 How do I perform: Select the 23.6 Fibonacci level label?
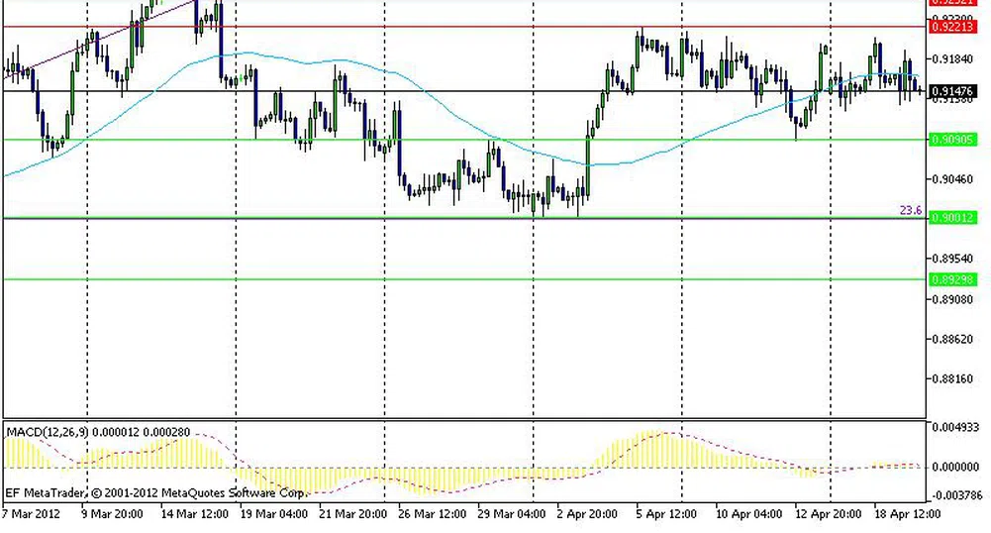[x=910, y=210]
